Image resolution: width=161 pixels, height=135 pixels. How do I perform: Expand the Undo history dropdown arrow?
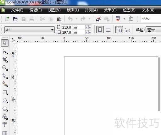76,19
